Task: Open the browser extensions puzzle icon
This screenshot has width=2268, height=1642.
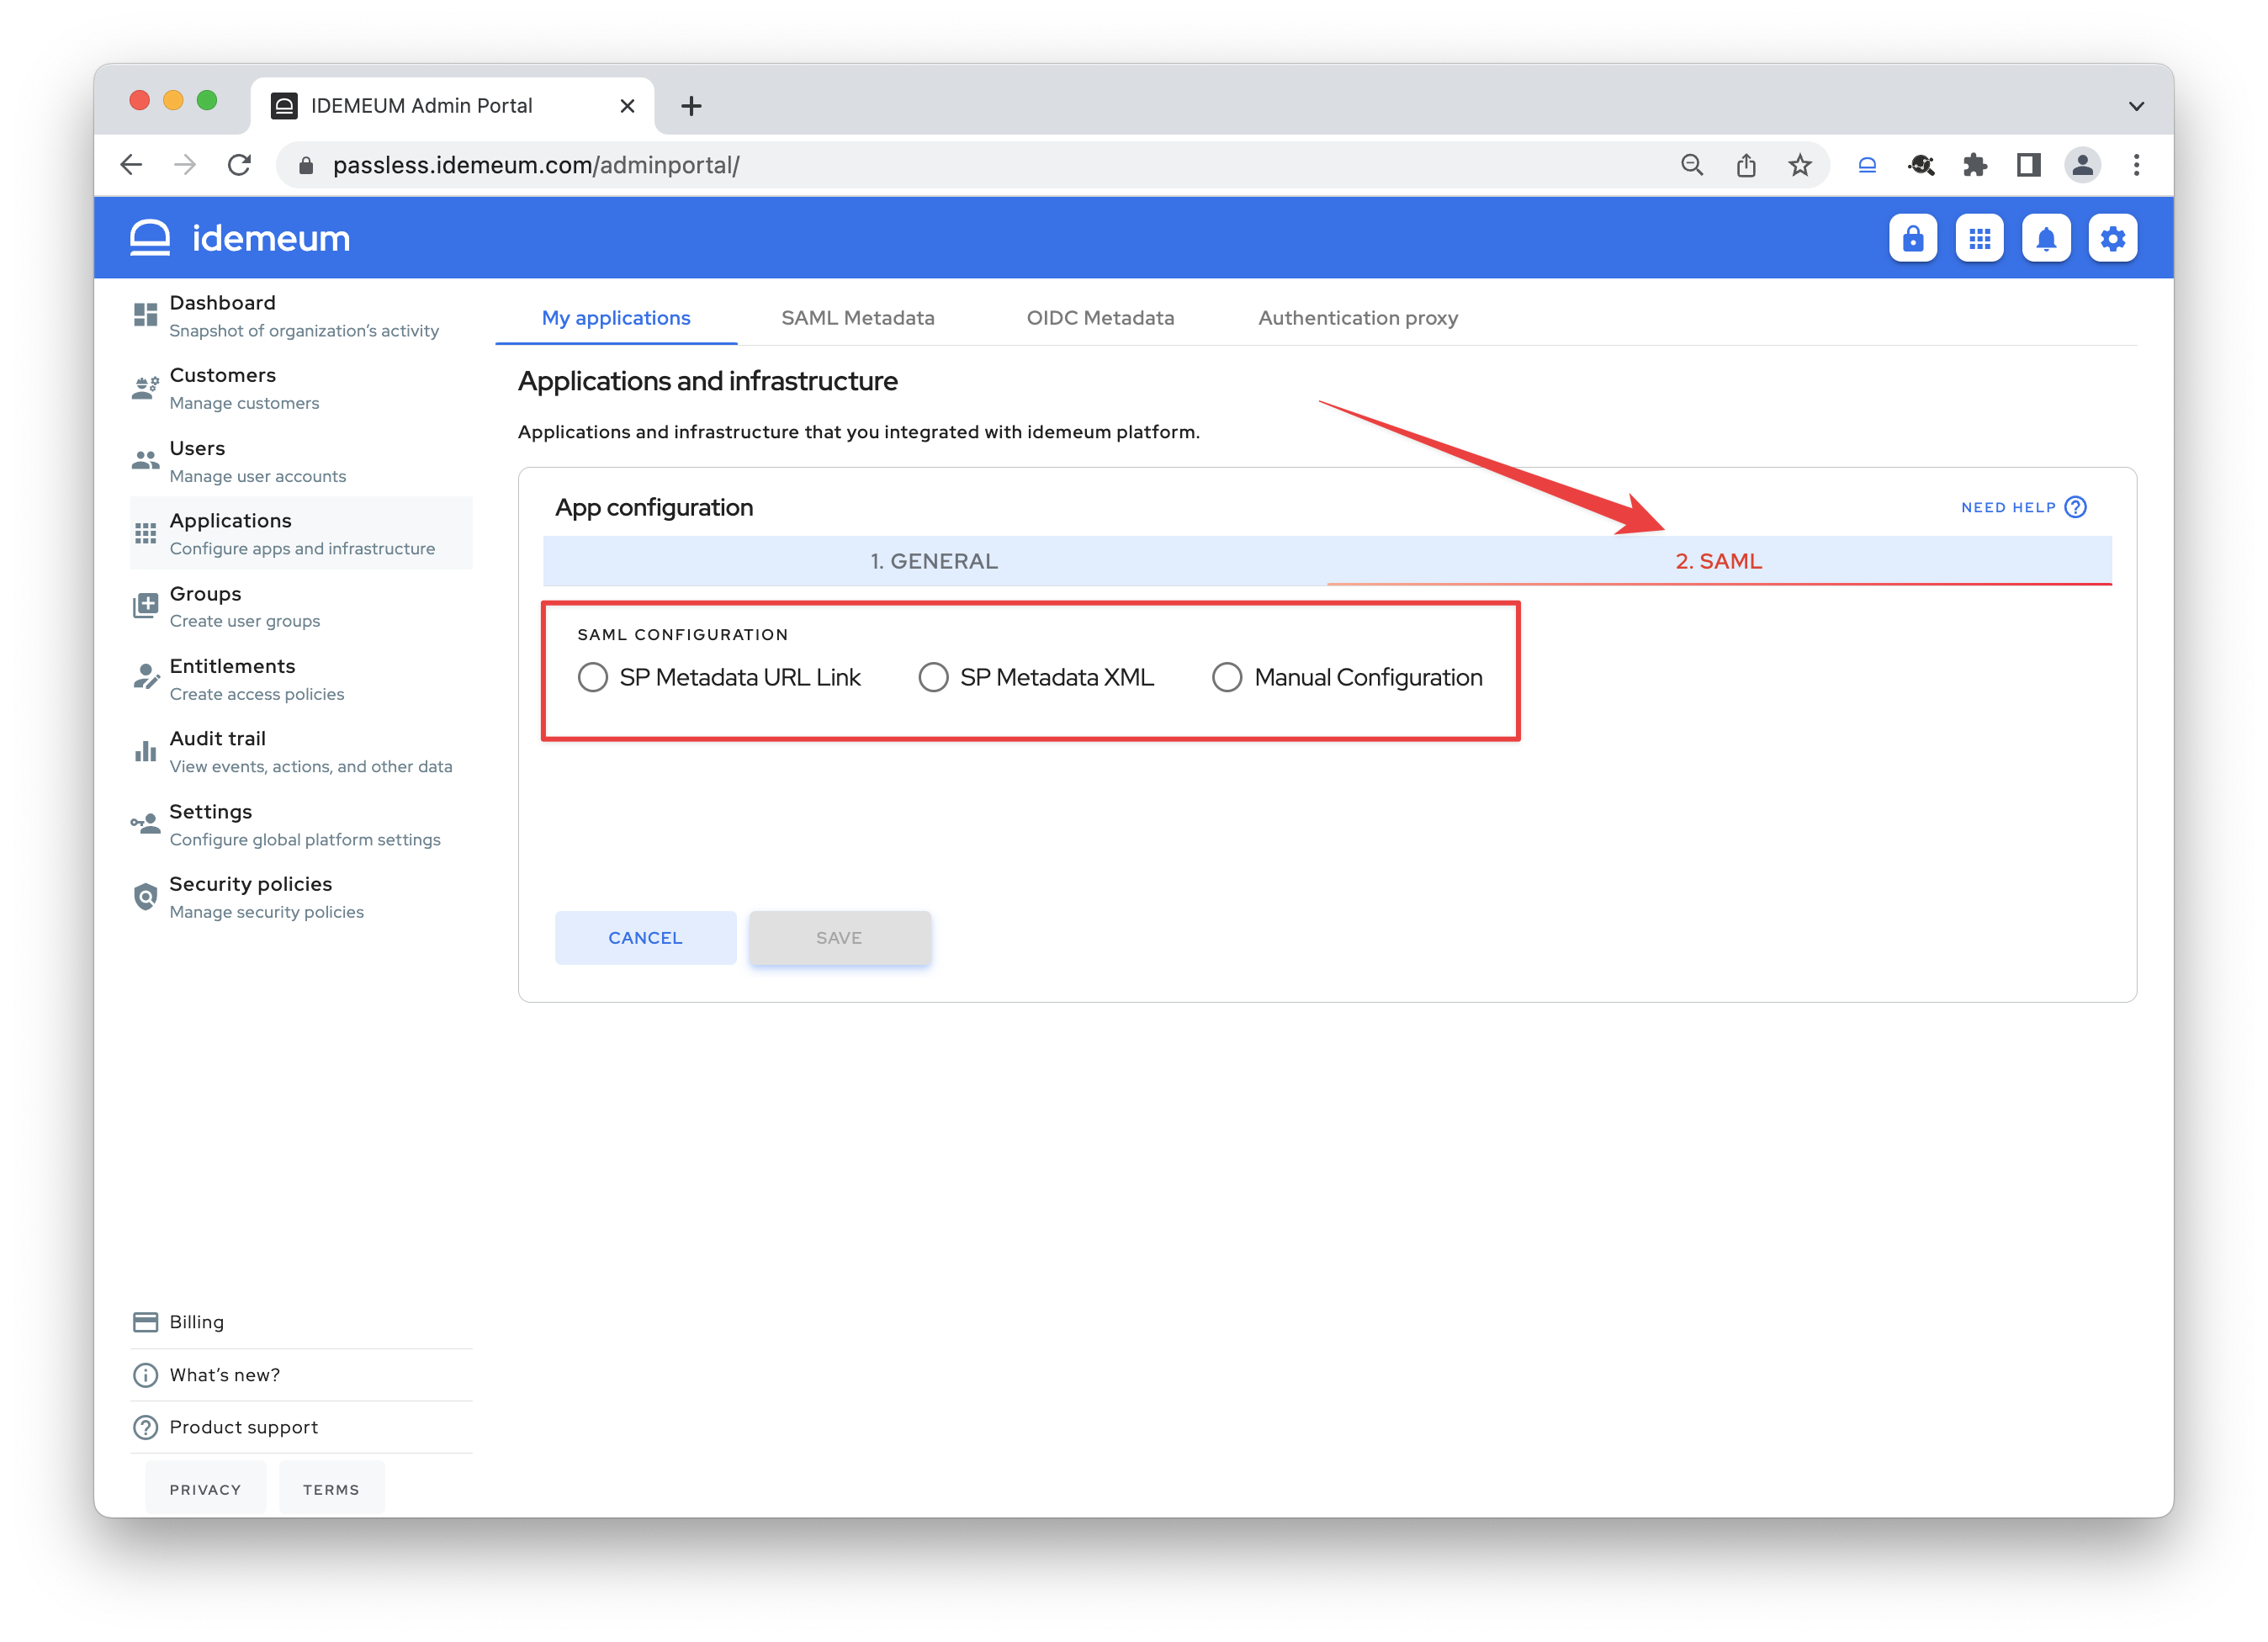Action: (1975, 165)
